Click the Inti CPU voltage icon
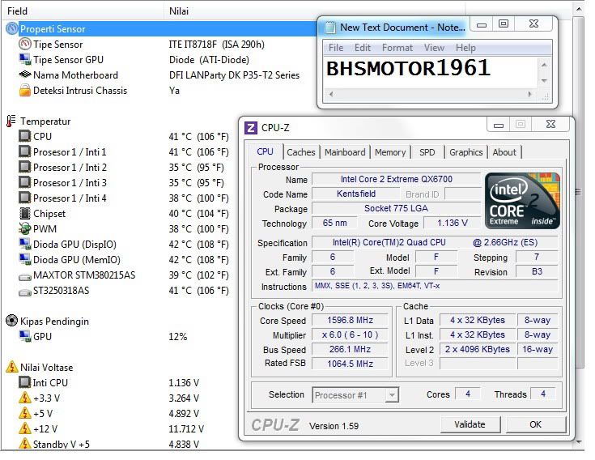Image resolution: width=595 pixels, height=460 pixels. (x=24, y=382)
